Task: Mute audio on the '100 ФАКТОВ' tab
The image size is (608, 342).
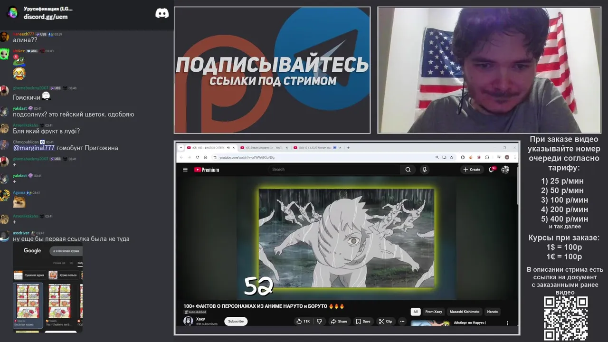Action: (228, 148)
